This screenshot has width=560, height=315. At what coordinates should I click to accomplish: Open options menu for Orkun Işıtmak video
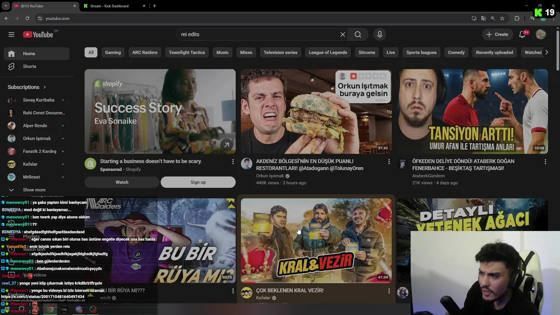pyautogui.click(x=389, y=162)
